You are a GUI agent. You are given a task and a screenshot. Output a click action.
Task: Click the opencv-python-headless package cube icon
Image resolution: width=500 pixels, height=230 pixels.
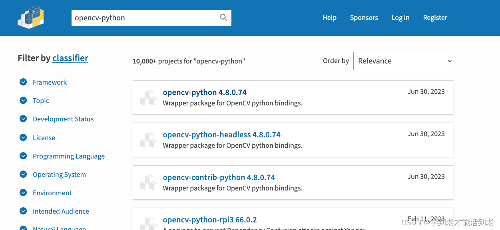(149, 140)
